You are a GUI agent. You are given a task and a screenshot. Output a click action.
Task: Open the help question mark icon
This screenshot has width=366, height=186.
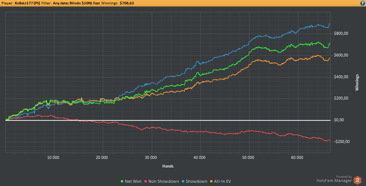(x=363, y=3)
